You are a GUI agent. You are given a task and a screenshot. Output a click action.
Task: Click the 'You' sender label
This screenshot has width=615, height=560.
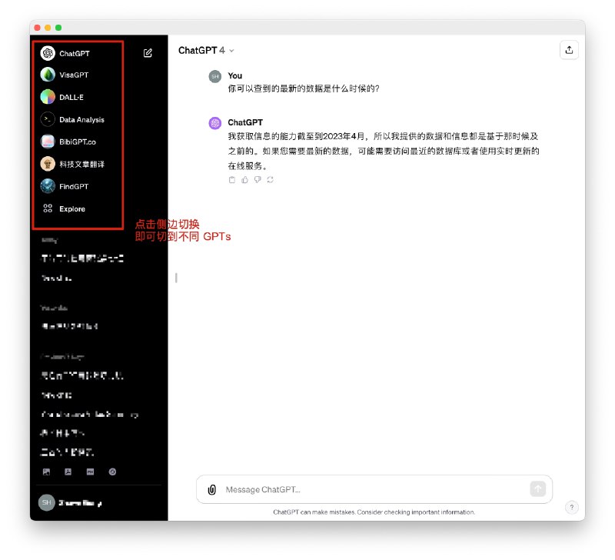point(235,75)
